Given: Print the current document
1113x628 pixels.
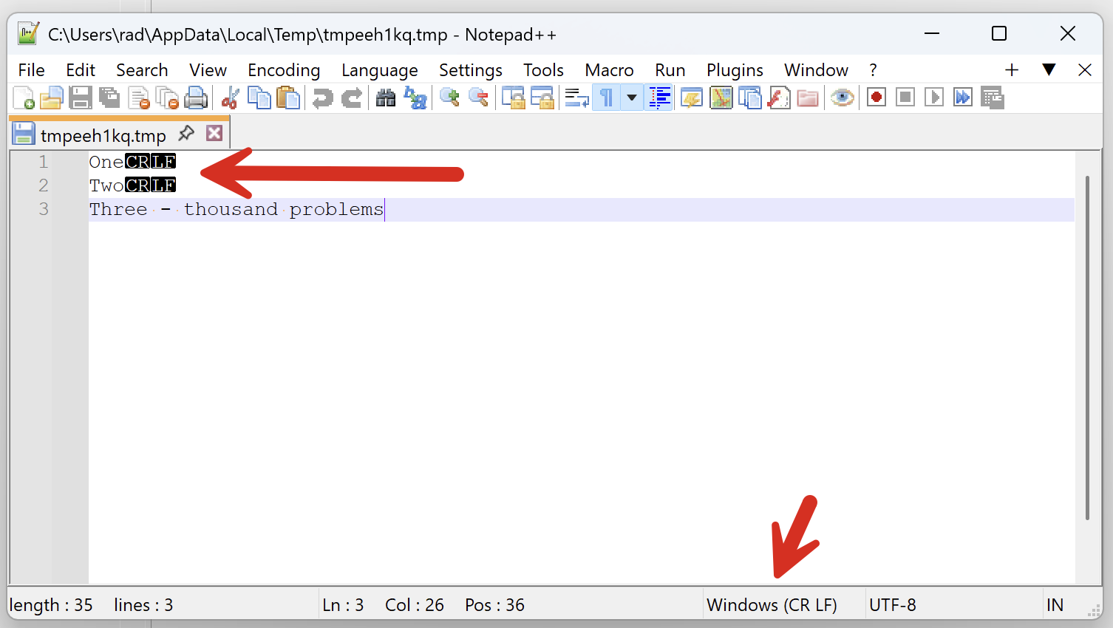Looking at the screenshot, I should 196,97.
